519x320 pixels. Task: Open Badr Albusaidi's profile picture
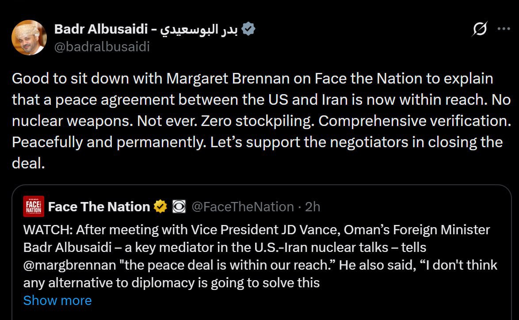click(29, 38)
